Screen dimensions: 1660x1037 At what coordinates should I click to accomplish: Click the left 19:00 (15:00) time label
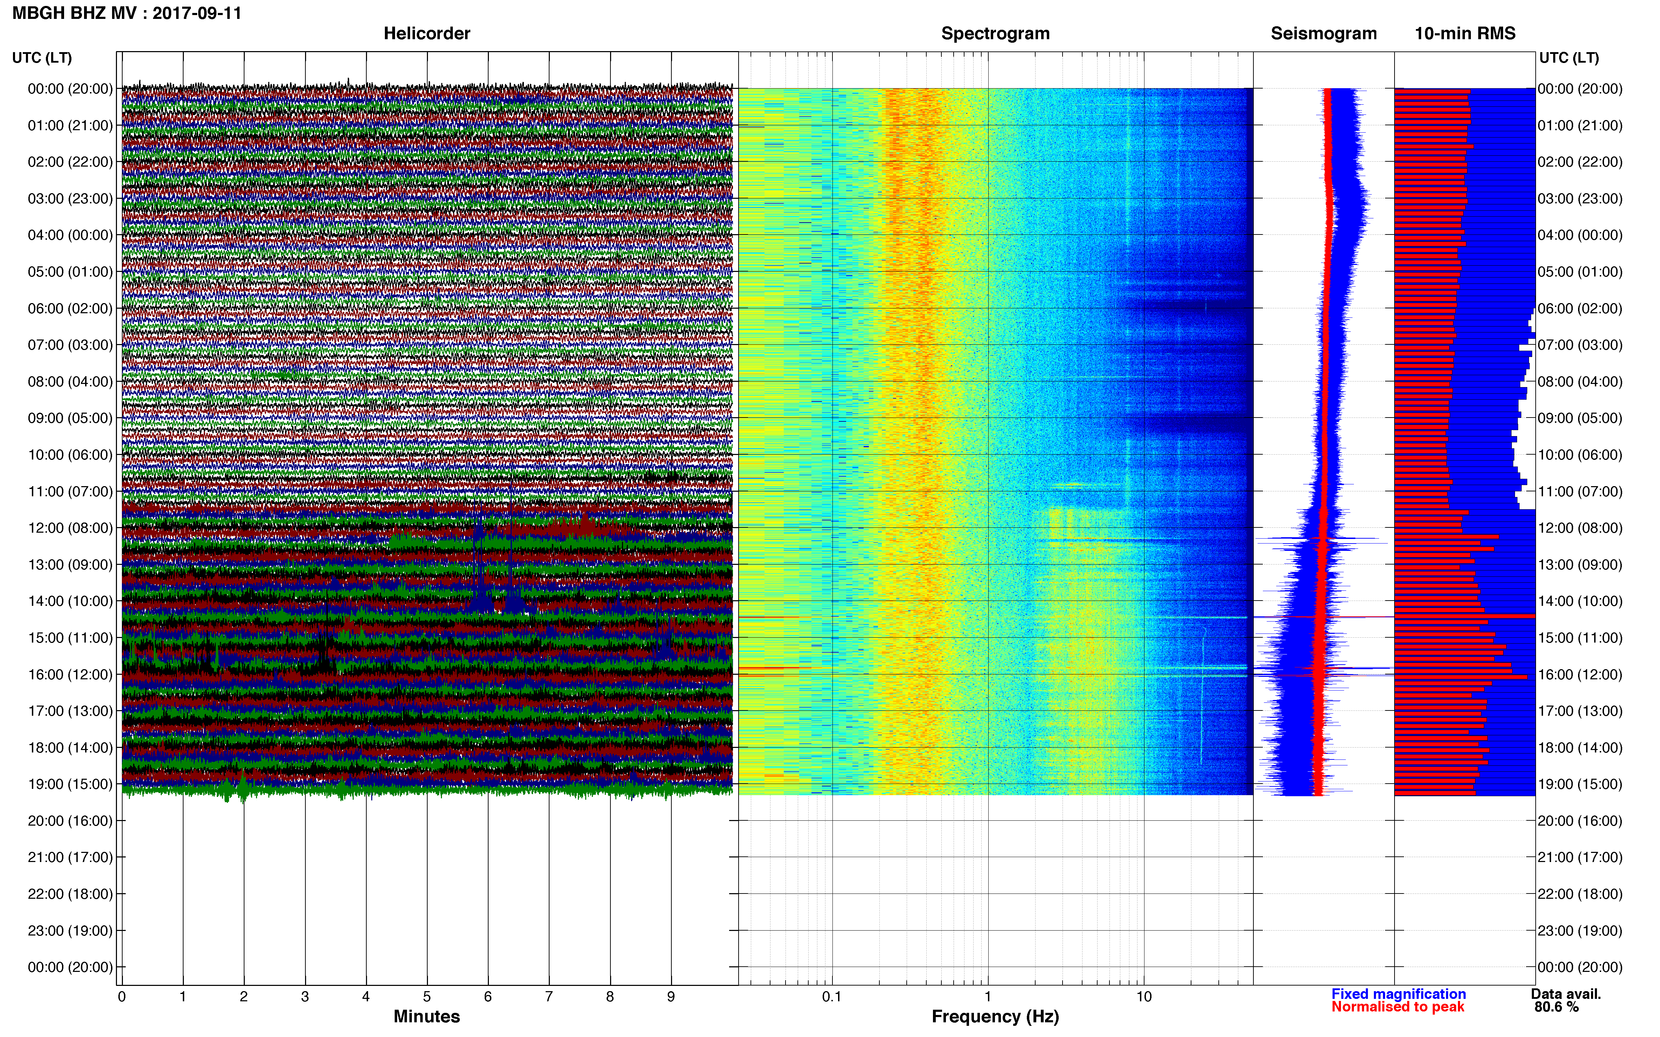70,784
